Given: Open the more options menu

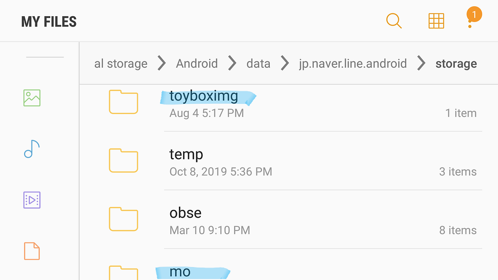Looking at the screenshot, I should coord(470,21).
